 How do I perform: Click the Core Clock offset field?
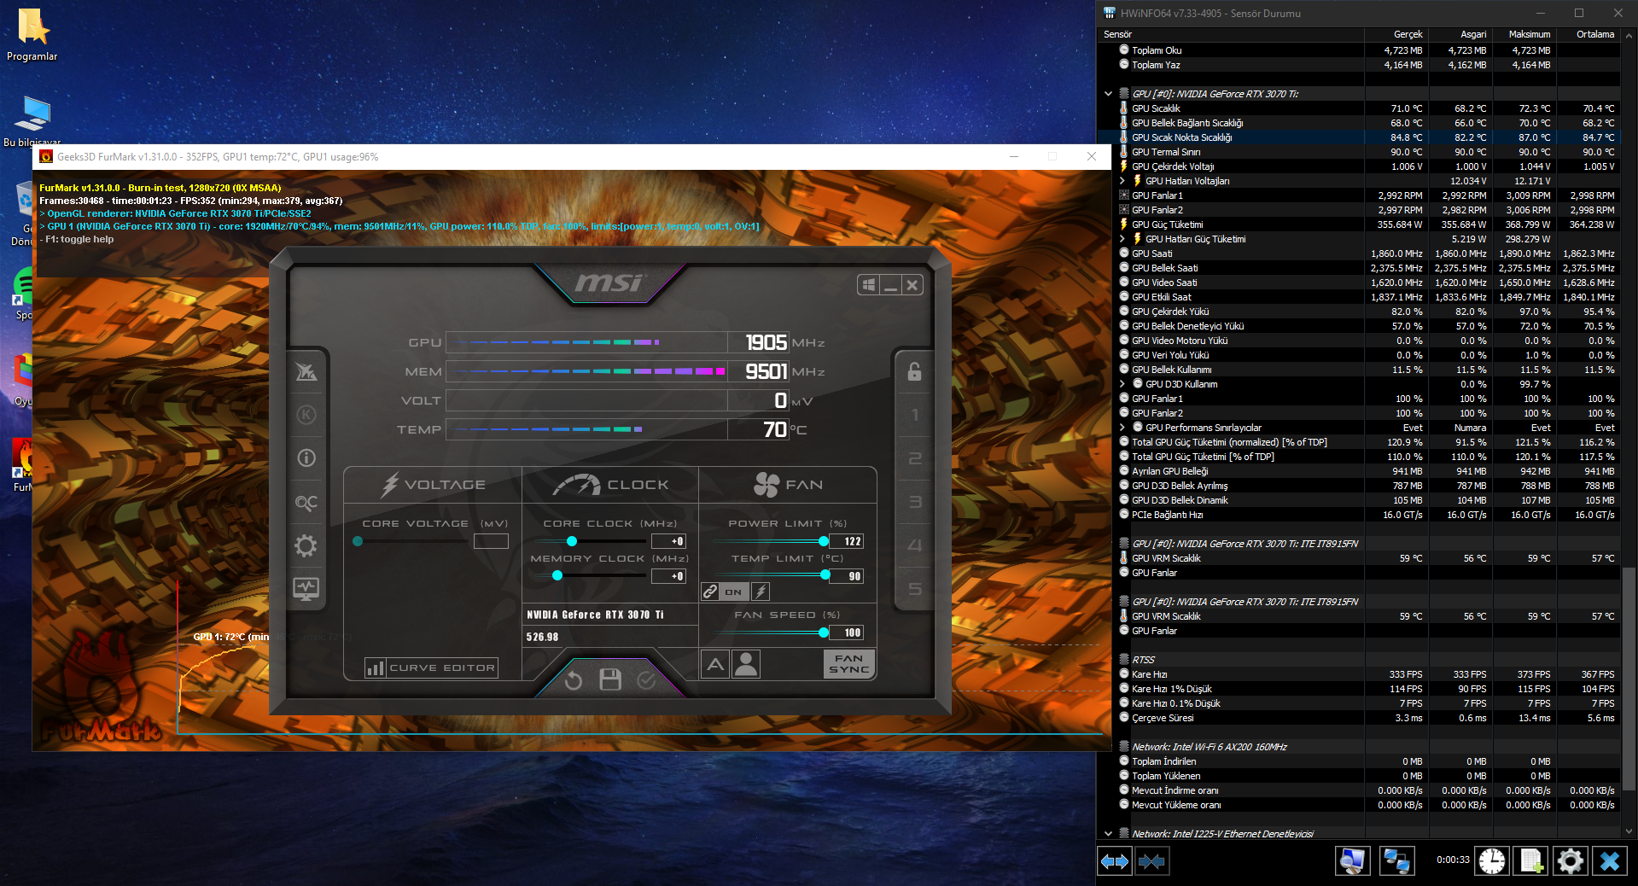coord(668,541)
